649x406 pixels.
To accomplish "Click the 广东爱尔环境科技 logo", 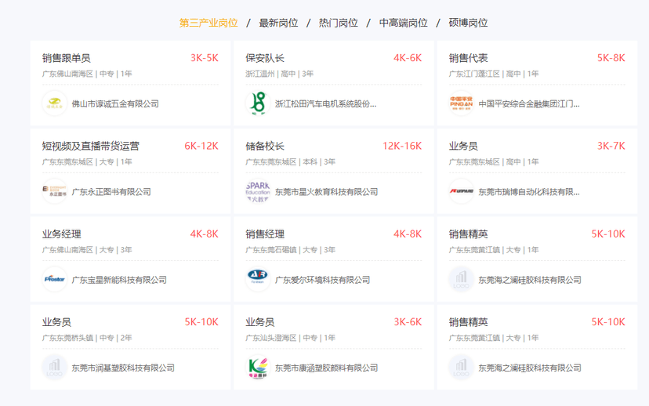I will [257, 279].
